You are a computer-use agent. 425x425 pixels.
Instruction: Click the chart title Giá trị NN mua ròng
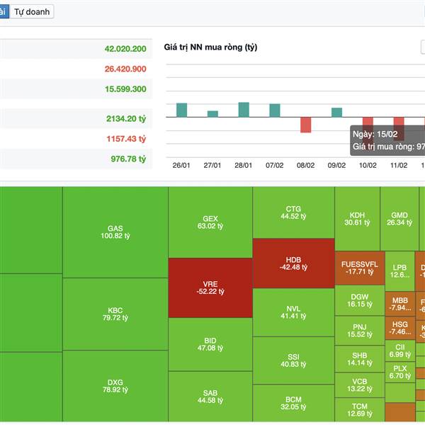click(x=210, y=47)
